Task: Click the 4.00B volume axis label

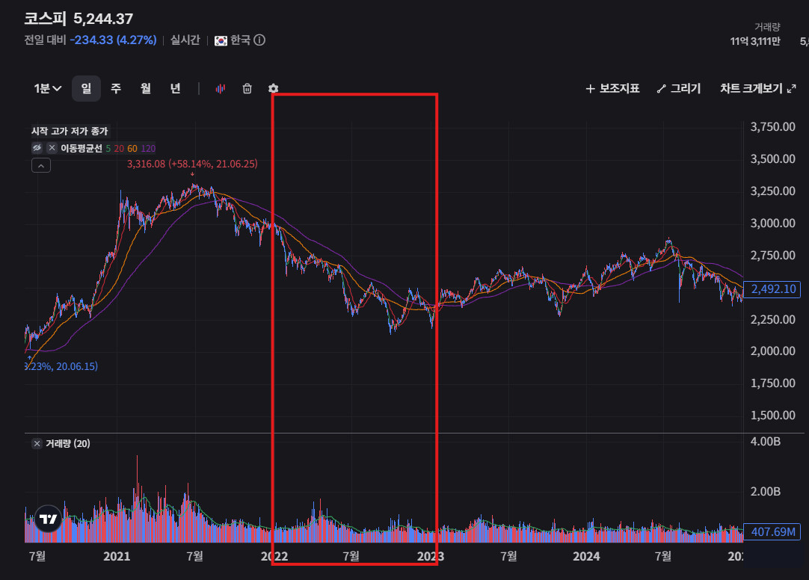Action: click(765, 442)
